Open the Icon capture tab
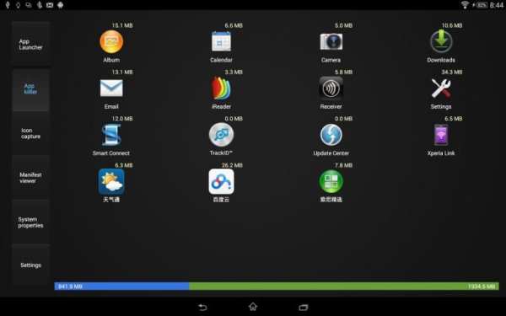 (x=30, y=133)
